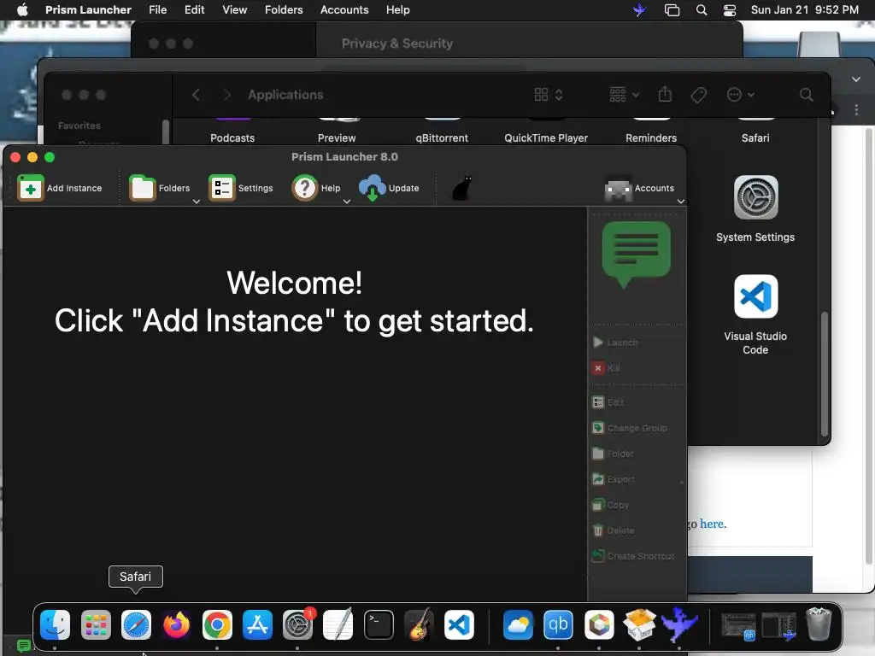Click the black cat icon
The image size is (875, 656).
(462, 188)
